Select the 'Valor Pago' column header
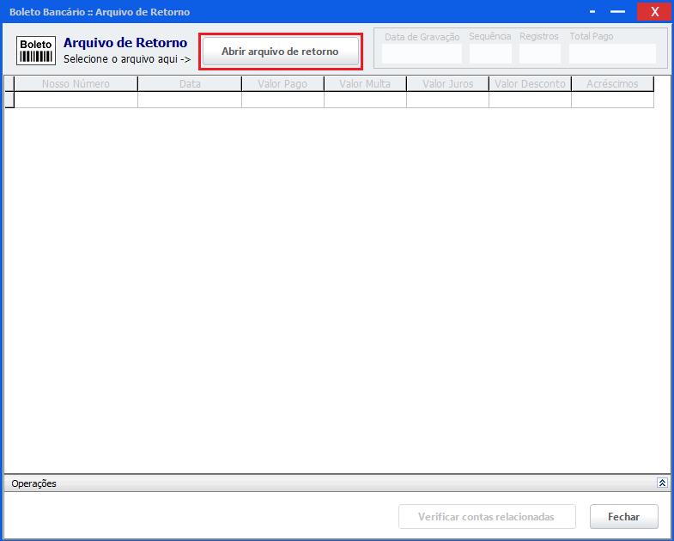Screen dimensions: 674x541 (282, 84)
